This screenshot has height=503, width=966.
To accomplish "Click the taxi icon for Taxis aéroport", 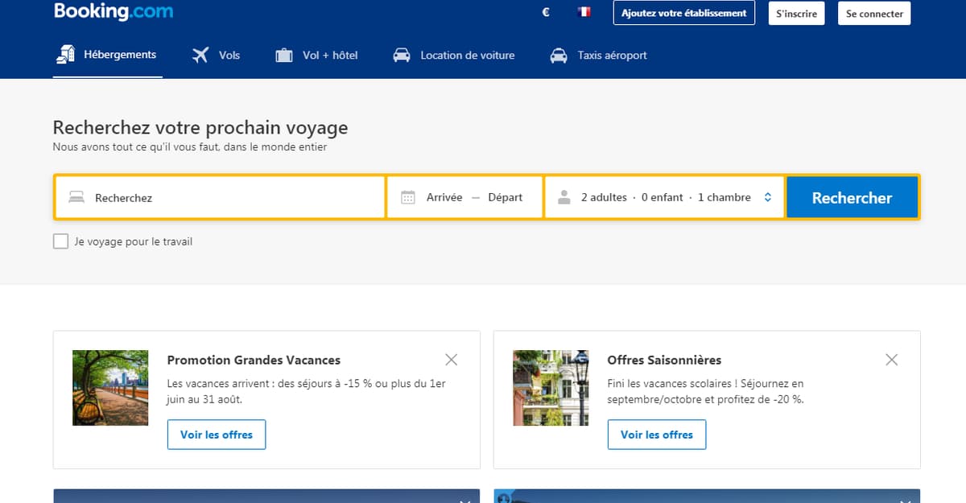I will pyautogui.click(x=558, y=56).
